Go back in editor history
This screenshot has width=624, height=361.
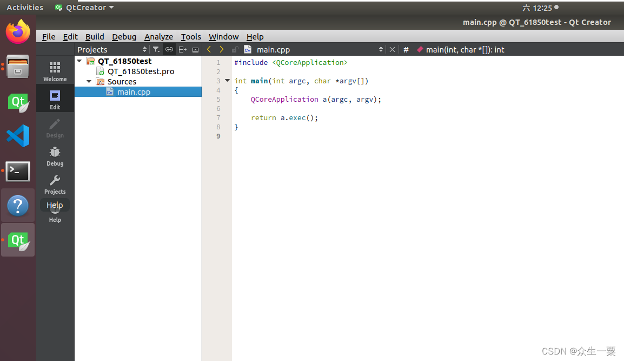coord(209,49)
